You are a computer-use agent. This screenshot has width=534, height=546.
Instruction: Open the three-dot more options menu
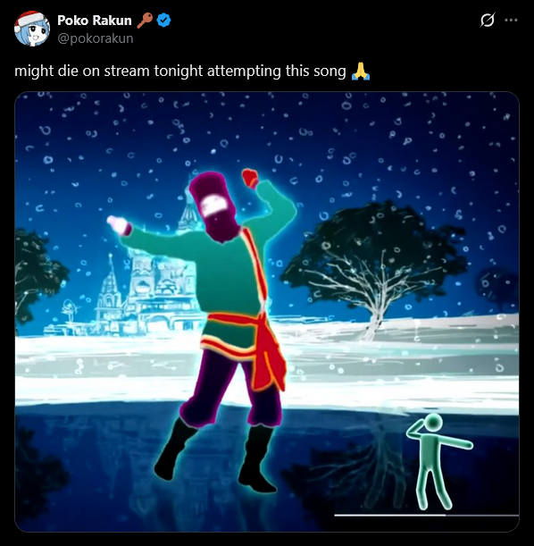point(511,20)
